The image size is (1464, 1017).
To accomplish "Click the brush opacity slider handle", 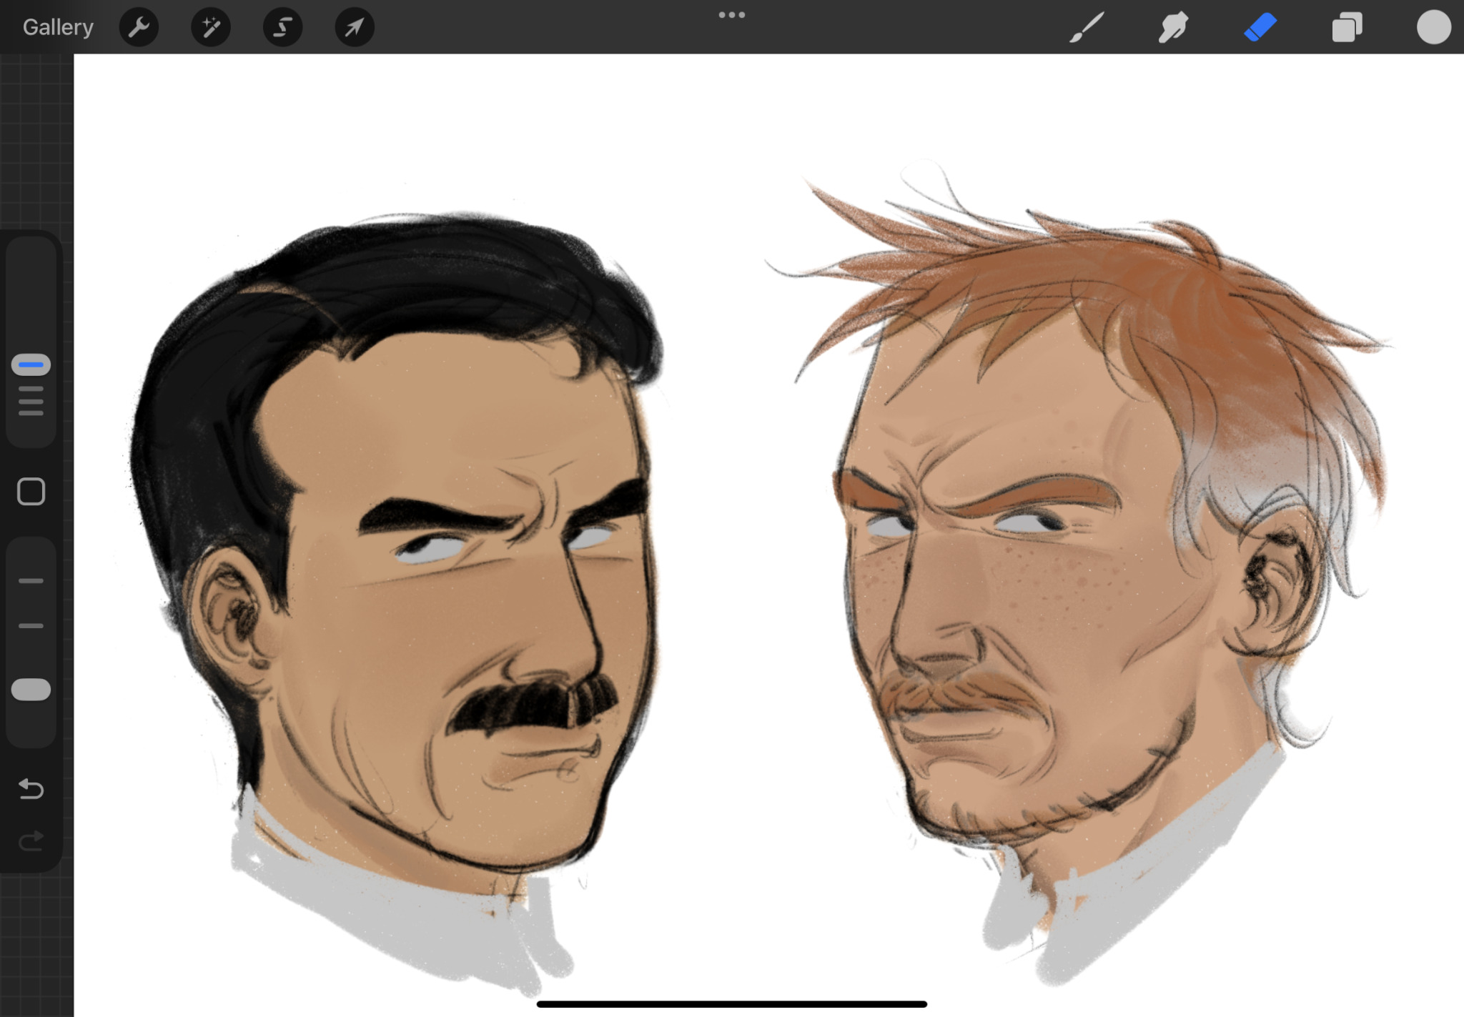I will point(31,690).
